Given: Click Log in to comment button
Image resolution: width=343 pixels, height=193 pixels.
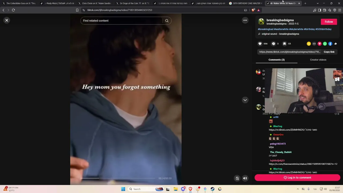Looking at the screenshot, I should pos(297,178).
